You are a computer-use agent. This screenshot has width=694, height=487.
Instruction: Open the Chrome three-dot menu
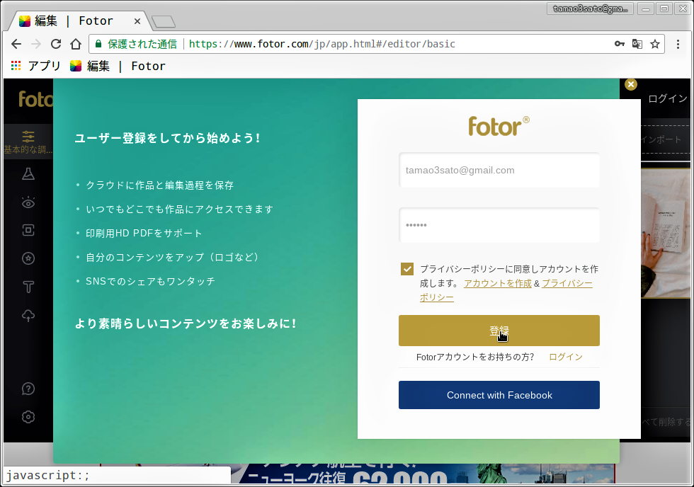pos(678,44)
